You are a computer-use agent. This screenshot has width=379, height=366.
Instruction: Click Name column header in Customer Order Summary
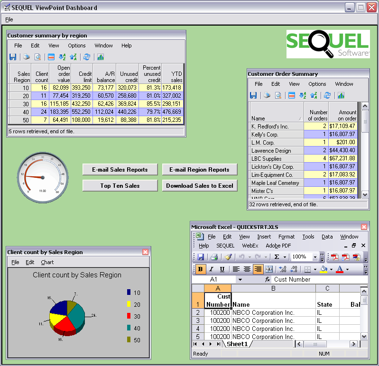pos(277,112)
